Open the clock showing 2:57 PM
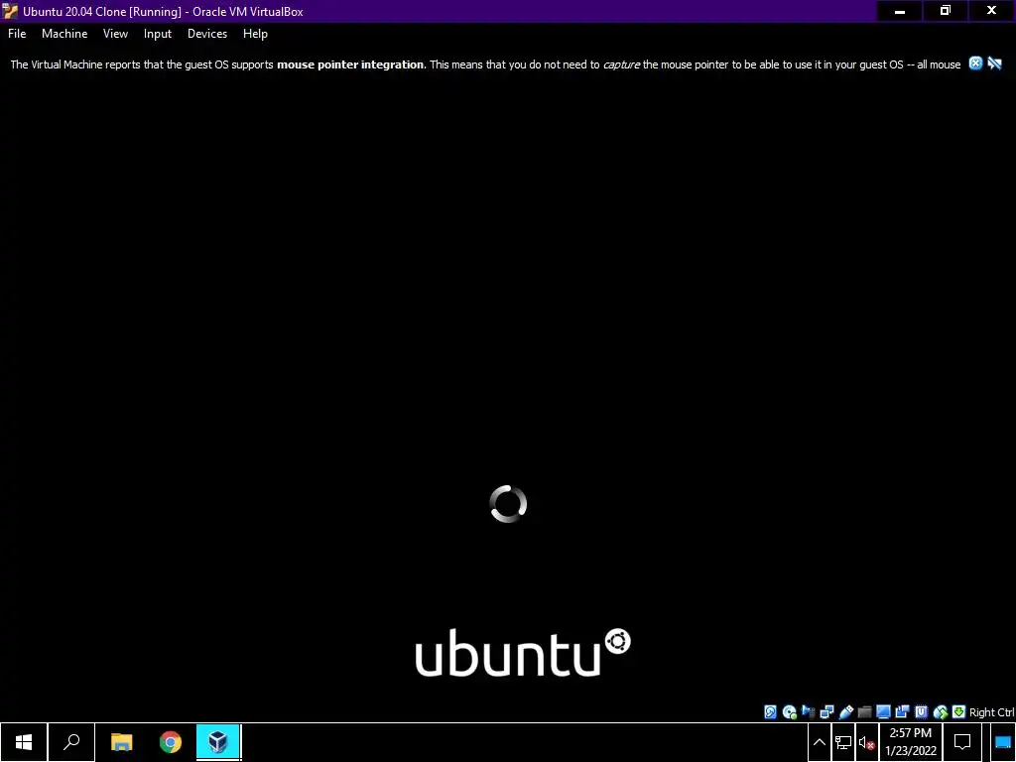The image size is (1016, 762). pos(911,742)
